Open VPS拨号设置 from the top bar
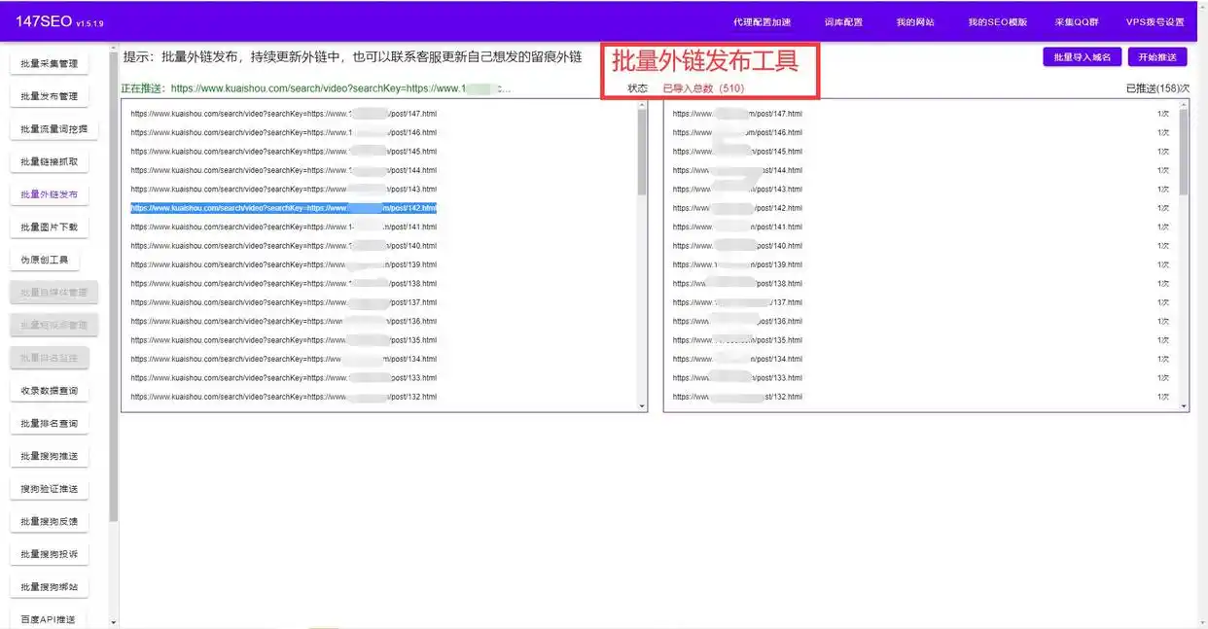The height and width of the screenshot is (629, 1208). [x=1156, y=20]
